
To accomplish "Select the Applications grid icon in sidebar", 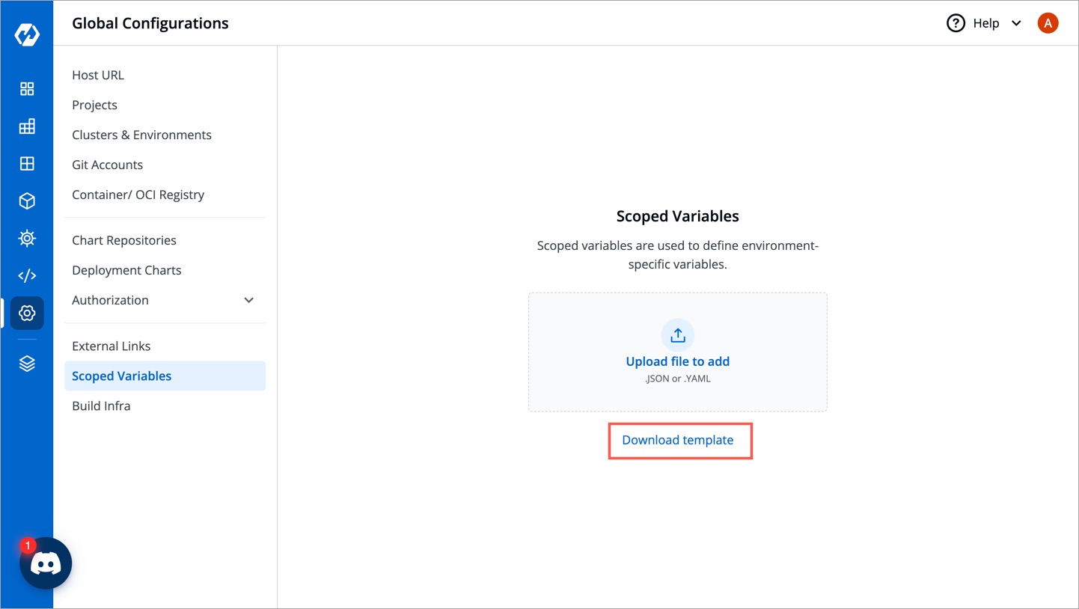I will click(x=26, y=88).
